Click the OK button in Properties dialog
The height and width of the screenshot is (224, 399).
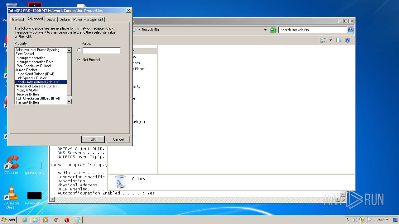93,139
